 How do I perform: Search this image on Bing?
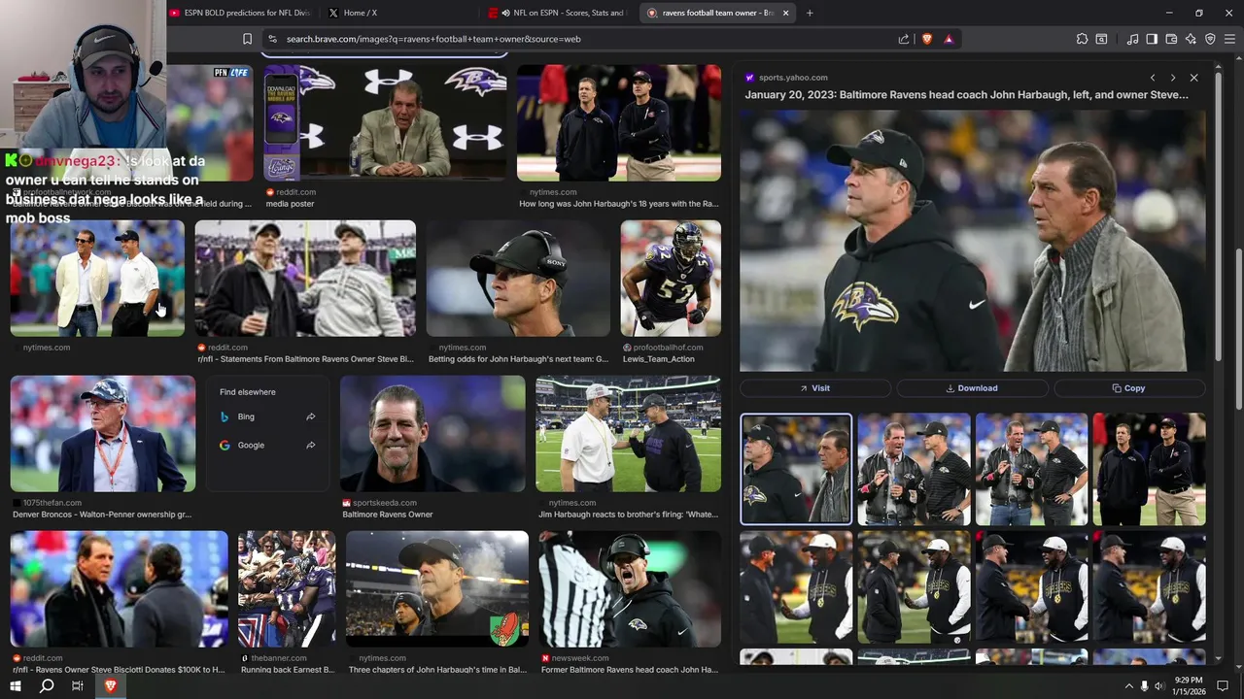click(267, 416)
